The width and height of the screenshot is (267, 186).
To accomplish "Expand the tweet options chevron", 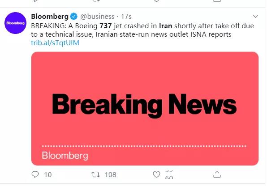I will (255, 17).
